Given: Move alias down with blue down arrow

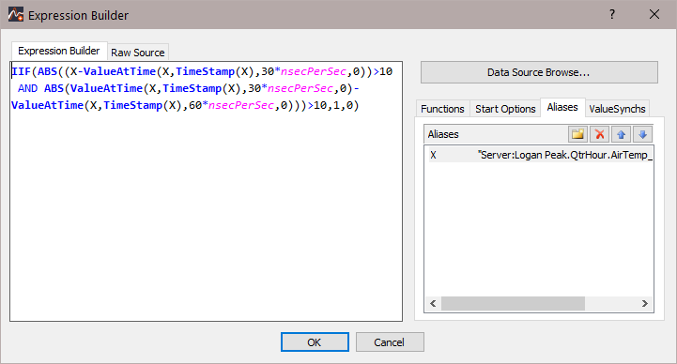Looking at the screenshot, I should 642,134.
